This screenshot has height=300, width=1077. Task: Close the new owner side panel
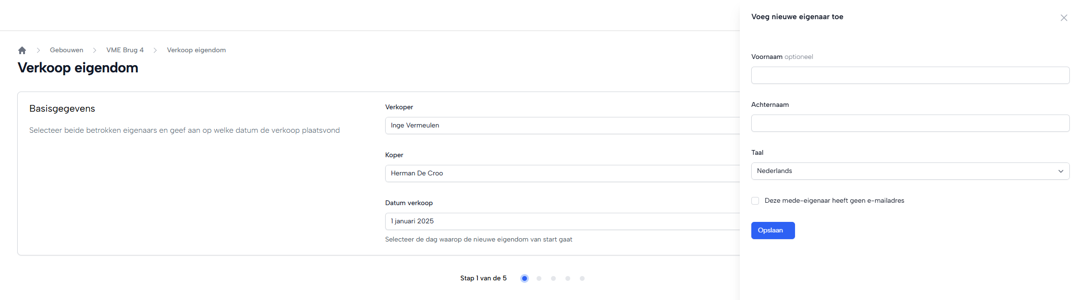coord(1064,18)
